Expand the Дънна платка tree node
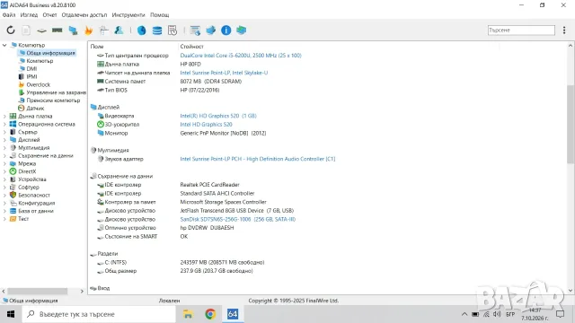 click(4, 116)
